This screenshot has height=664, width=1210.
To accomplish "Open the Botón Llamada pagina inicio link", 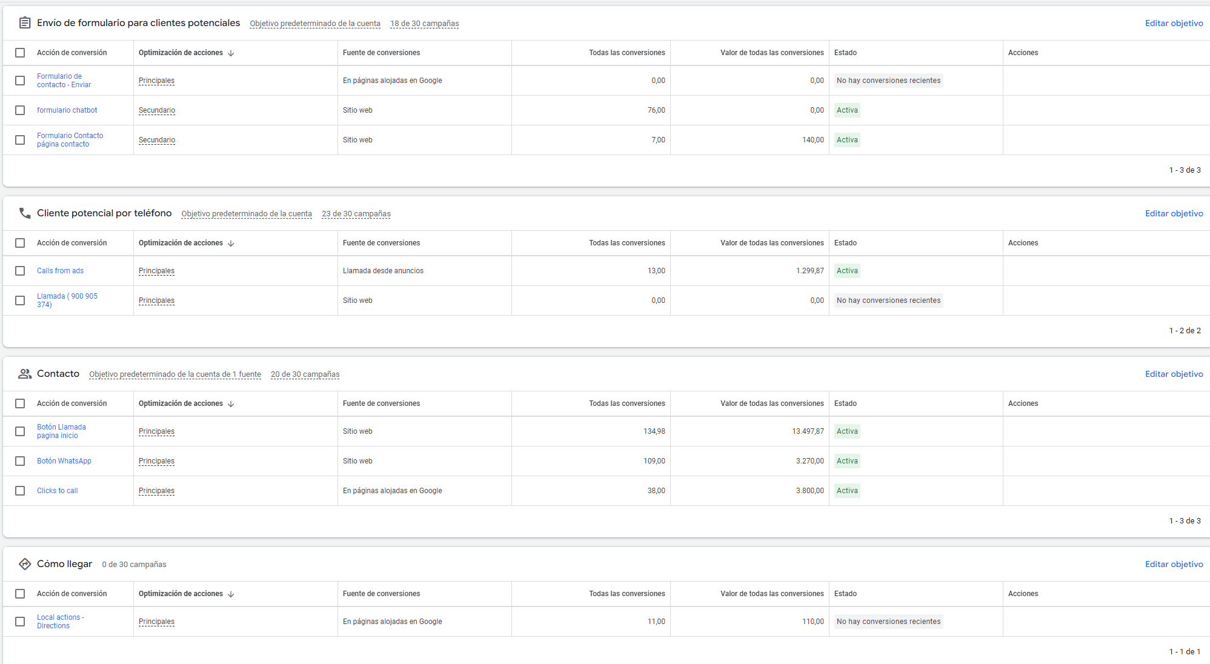I will click(61, 431).
